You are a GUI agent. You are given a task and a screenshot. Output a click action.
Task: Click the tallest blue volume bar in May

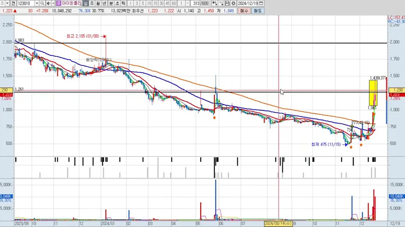pos(215,200)
